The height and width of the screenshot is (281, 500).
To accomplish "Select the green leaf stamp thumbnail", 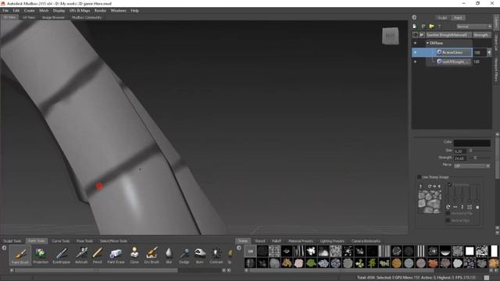I will click(x=311, y=263).
